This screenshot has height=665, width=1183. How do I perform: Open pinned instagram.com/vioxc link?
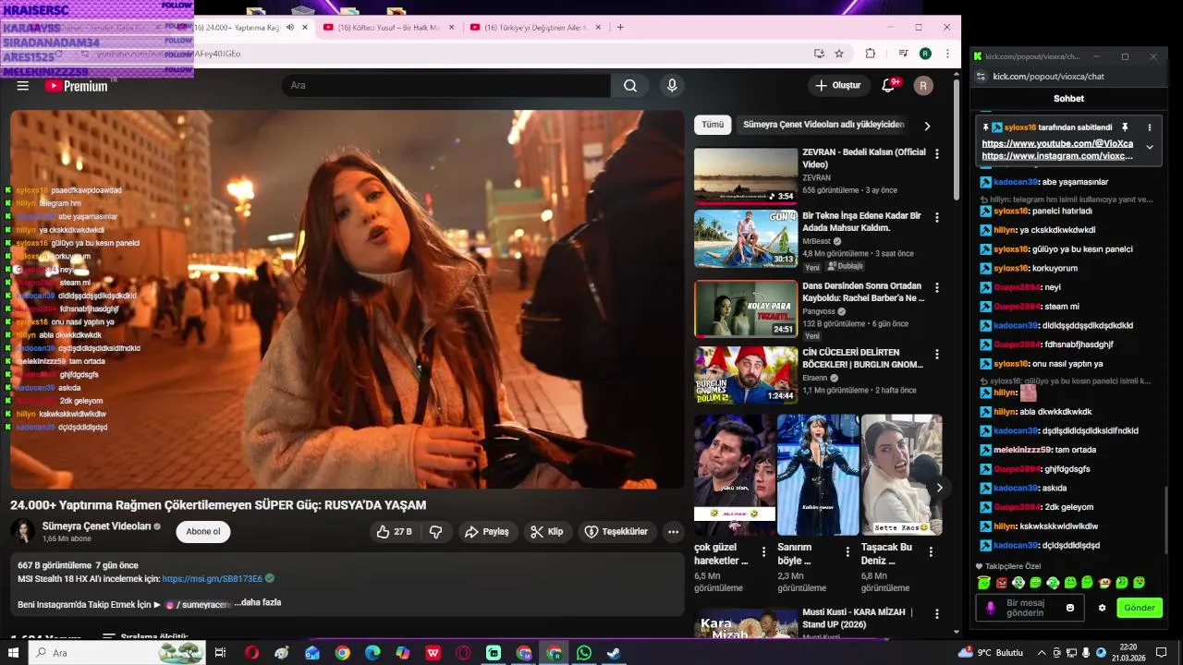pyautogui.click(x=1057, y=156)
